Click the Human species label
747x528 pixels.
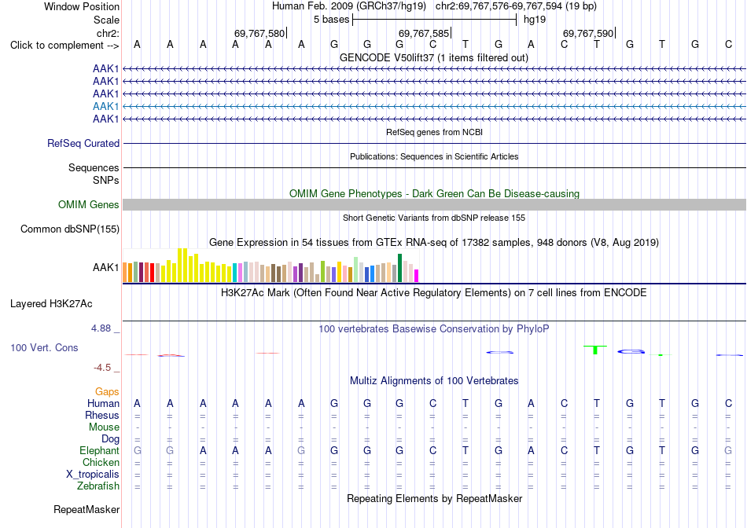tap(103, 403)
